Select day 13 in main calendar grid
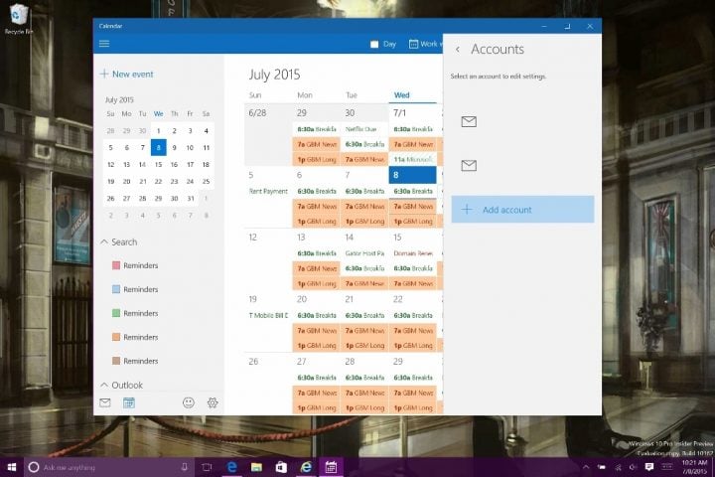Viewport: 715px width, 477px height. coord(302,238)
